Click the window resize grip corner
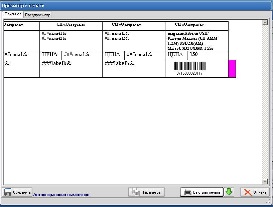Viewport: 273px width, 207px height. tap(268, 201)
